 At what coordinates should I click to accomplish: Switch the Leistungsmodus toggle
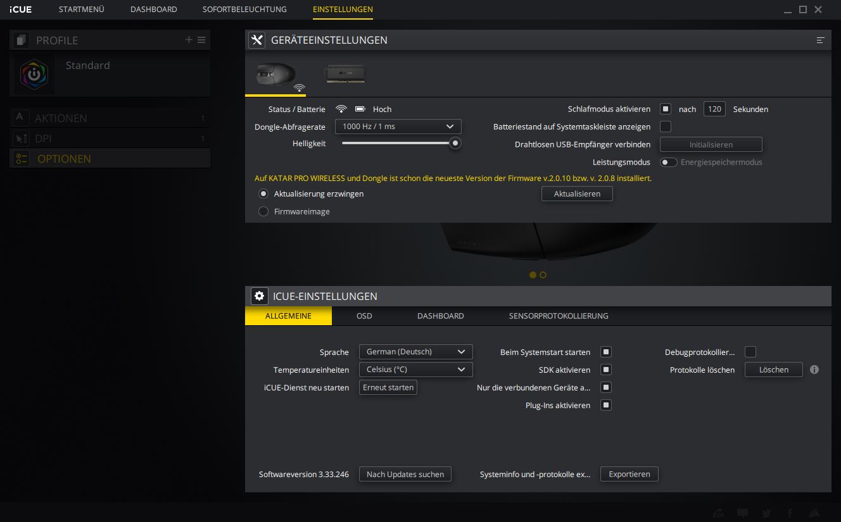[x=668, y=163]
